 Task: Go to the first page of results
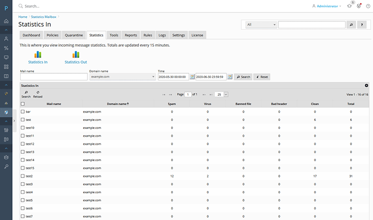click(164, 95)
